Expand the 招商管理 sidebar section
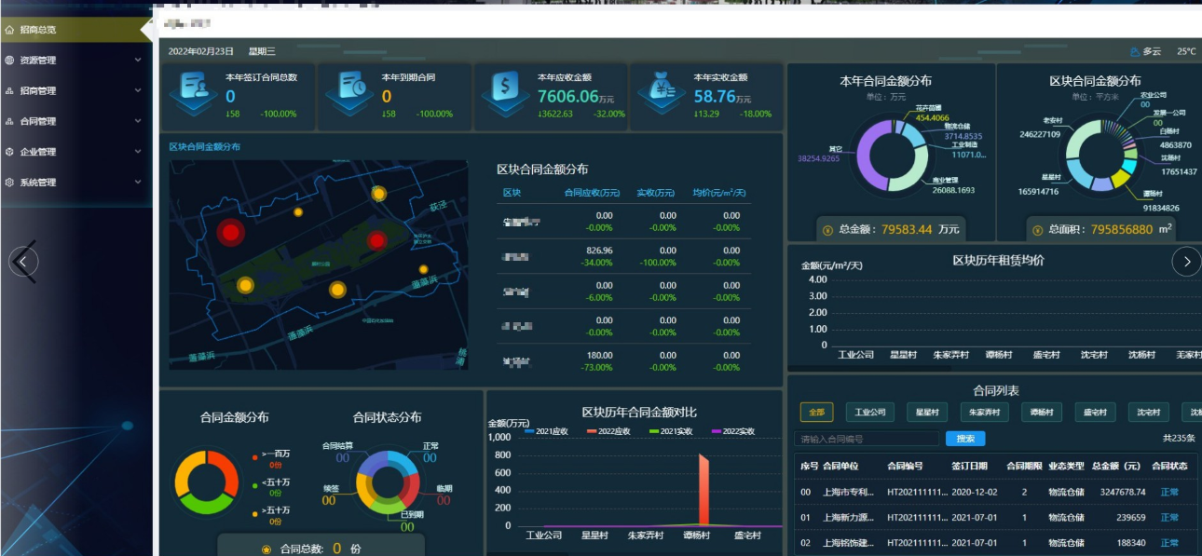 pyautogui.click(x=138, y=91)
